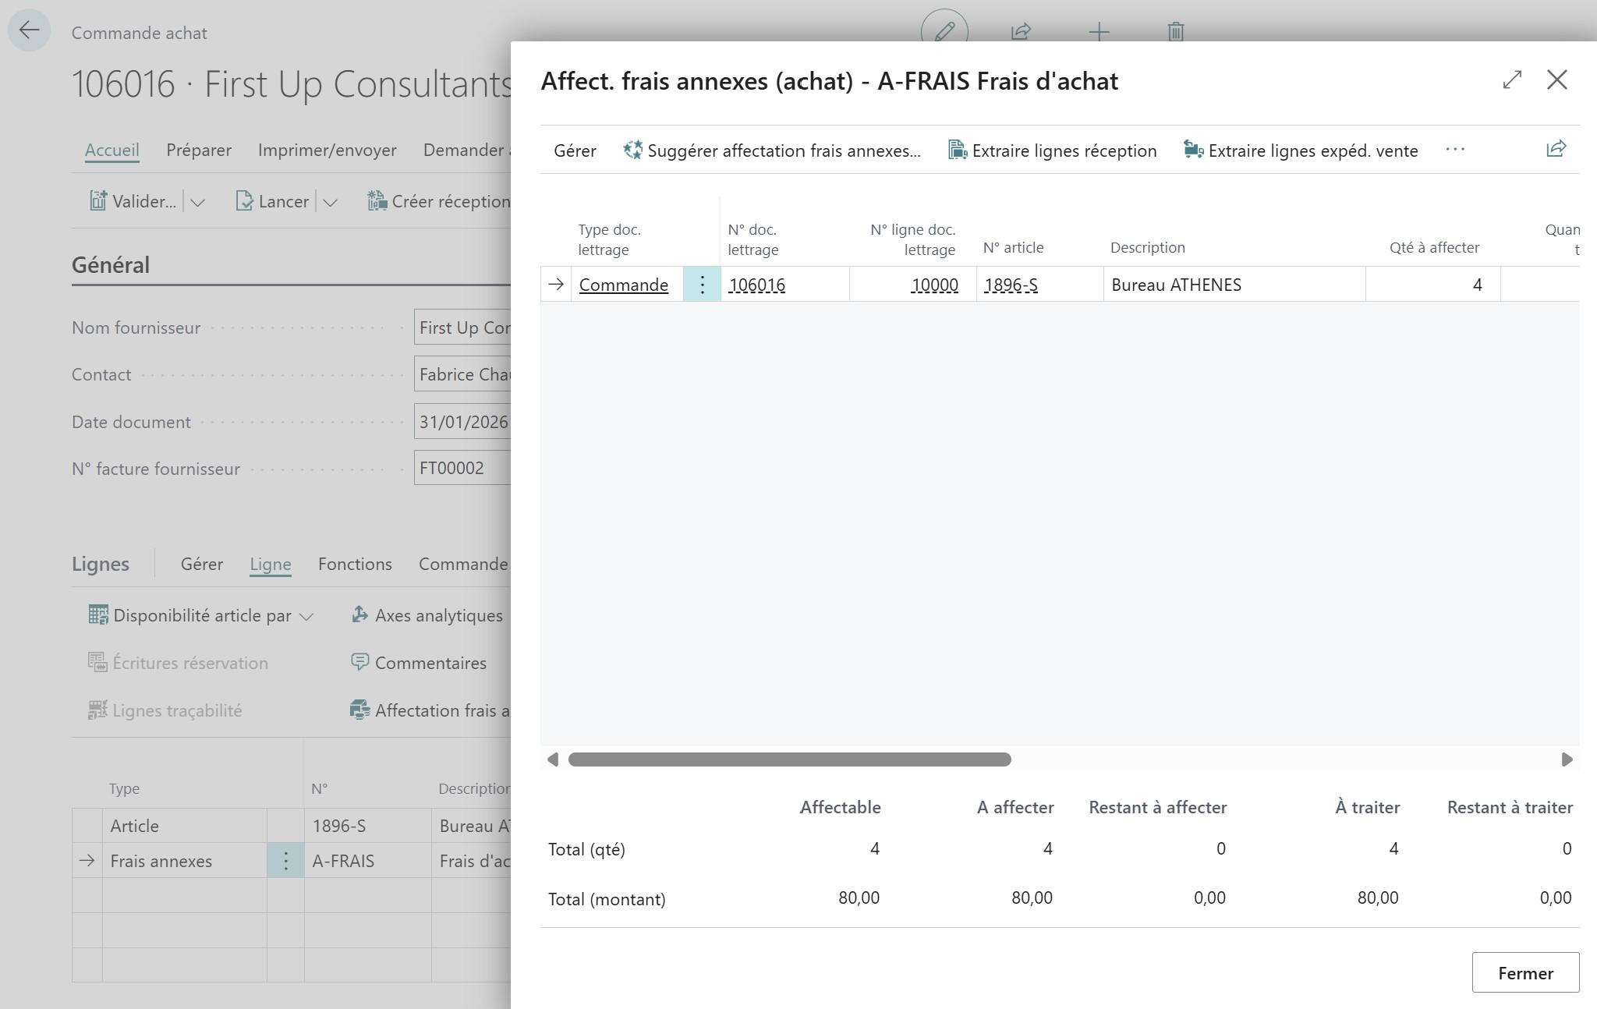Click the back arrow icon

29,31
